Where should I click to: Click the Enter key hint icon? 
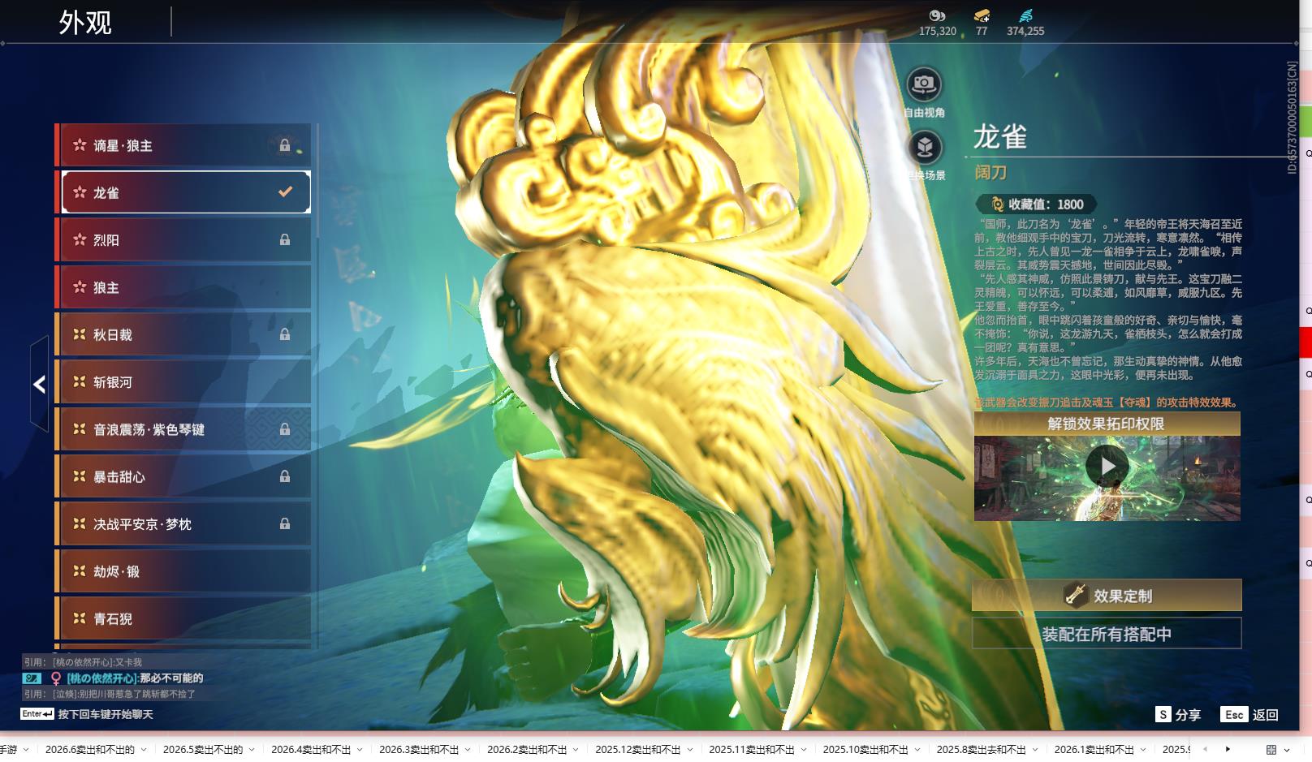tap(37, 714)
